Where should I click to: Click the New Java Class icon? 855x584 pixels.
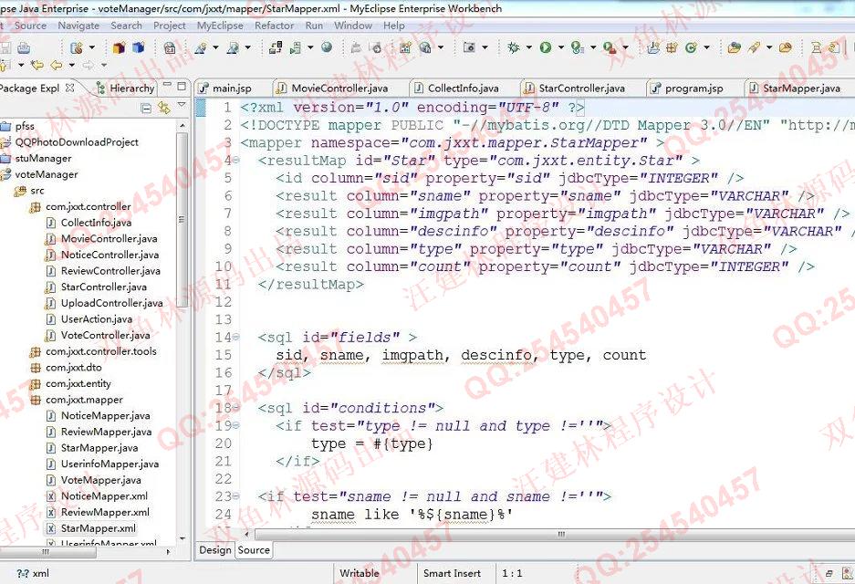pos(692,48)
